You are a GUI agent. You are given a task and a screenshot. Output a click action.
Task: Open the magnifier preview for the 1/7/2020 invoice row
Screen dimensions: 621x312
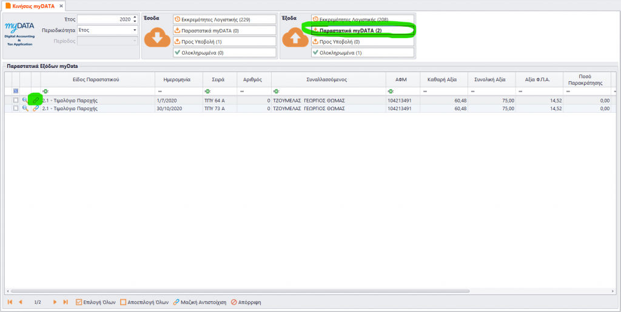[25, 101]
